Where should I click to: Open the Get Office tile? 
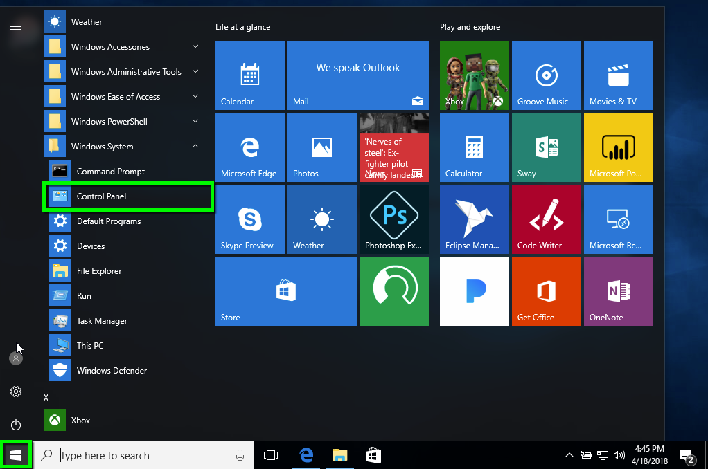[547, 291]
